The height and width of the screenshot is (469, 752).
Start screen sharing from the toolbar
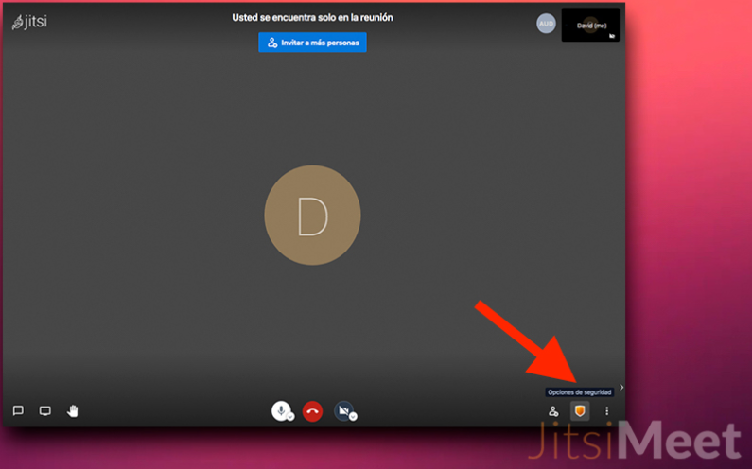44,410
